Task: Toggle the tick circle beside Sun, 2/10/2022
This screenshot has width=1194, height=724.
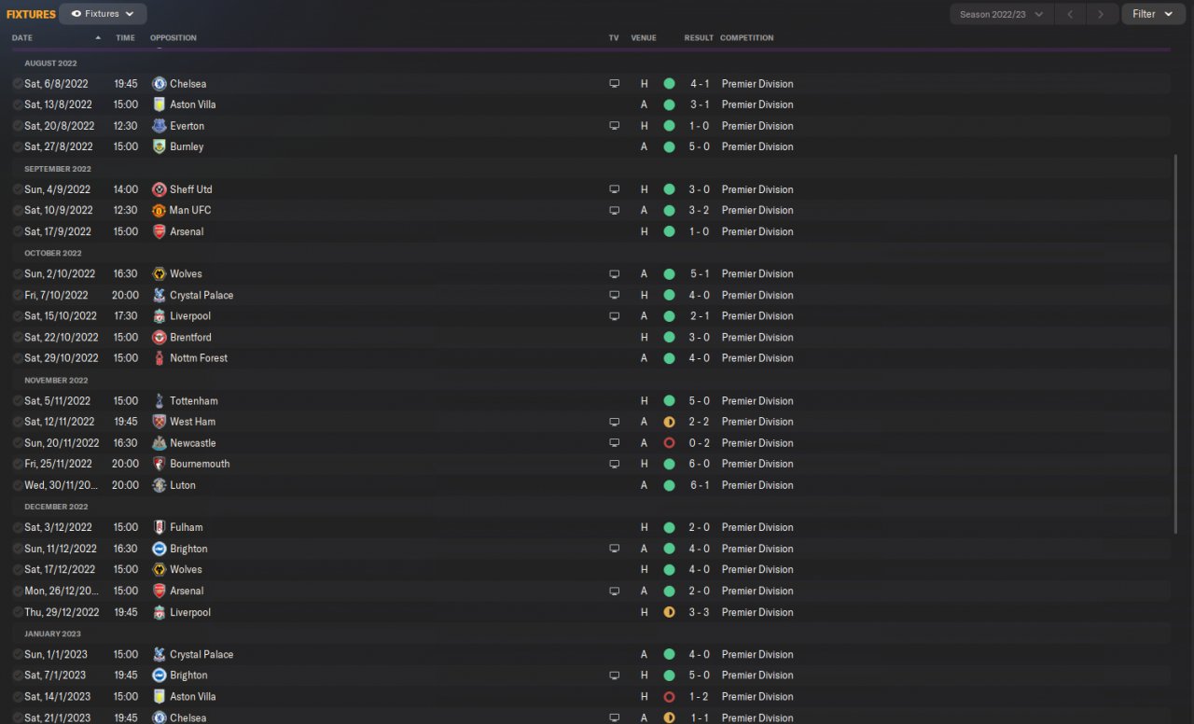Action: tap(18, 274)
